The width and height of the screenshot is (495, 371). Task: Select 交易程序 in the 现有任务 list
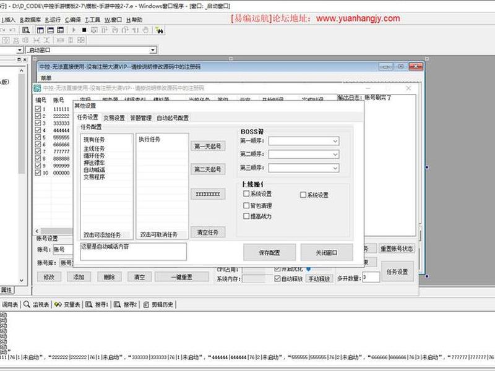(94, 177)
